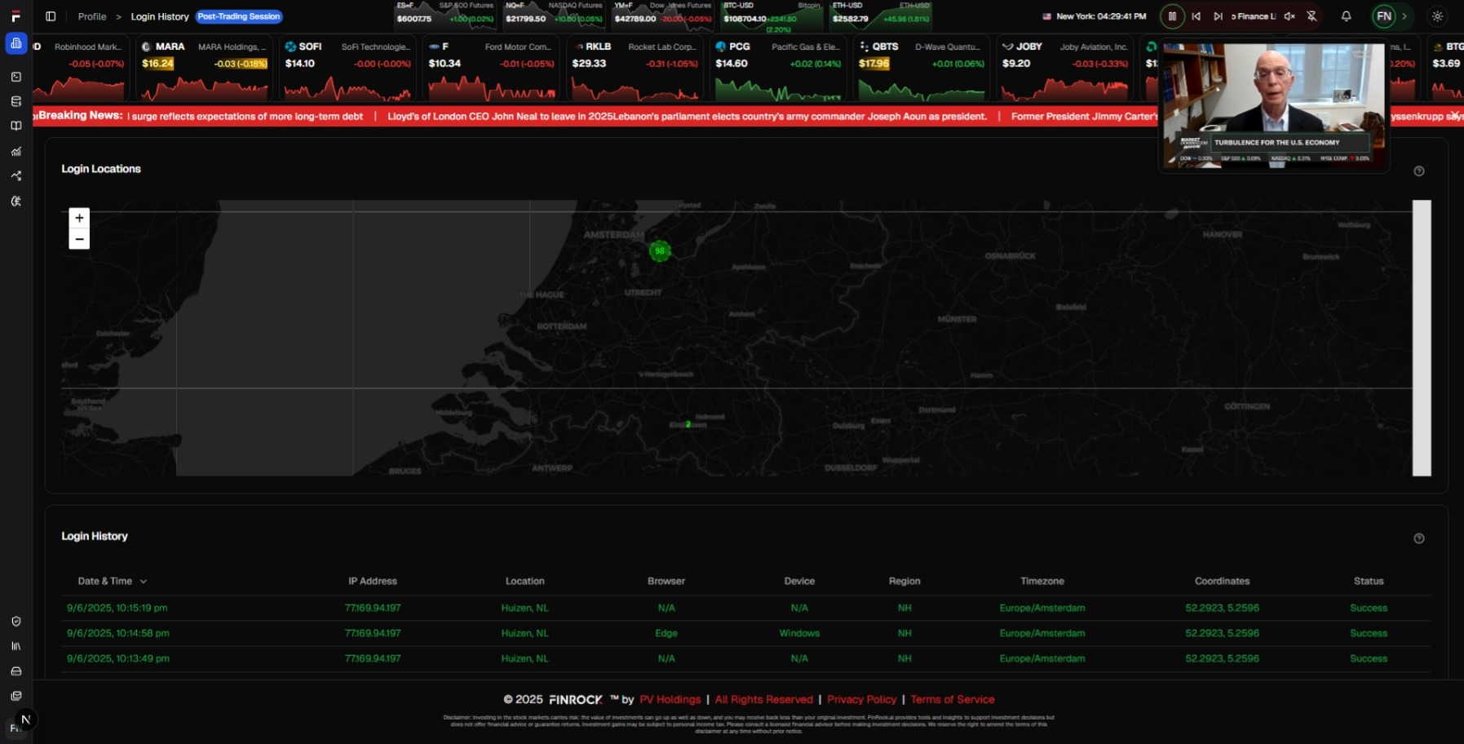The image size is (1464, 744).
Task: Open the drive storage sidebar icon
Action: (16, 671)
